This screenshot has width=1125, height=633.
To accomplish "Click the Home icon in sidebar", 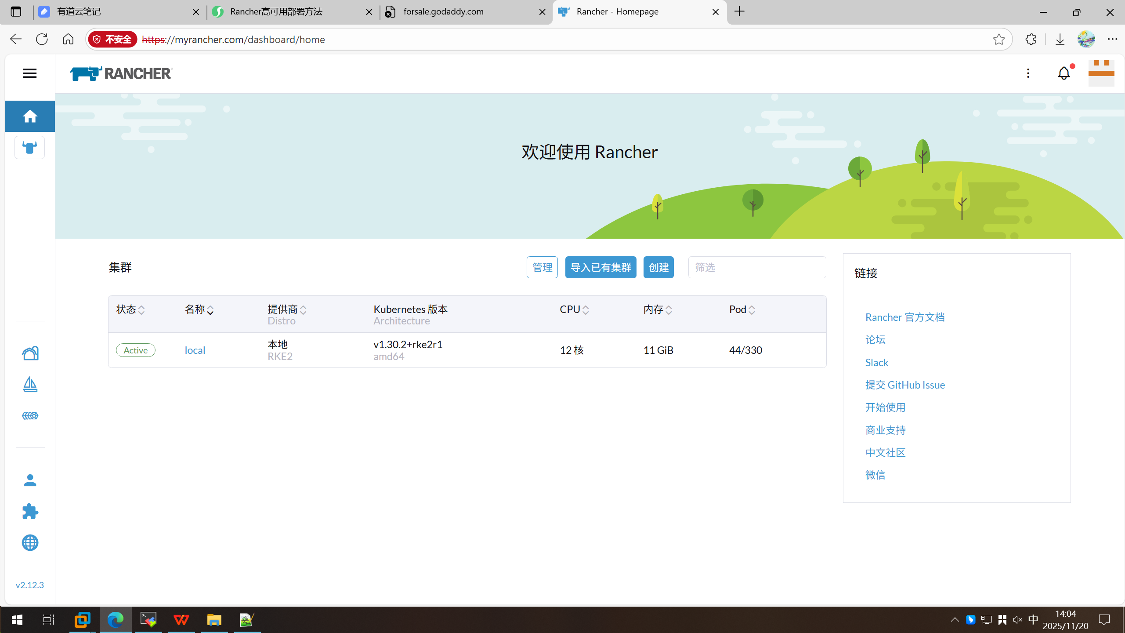I will (30, 116).
